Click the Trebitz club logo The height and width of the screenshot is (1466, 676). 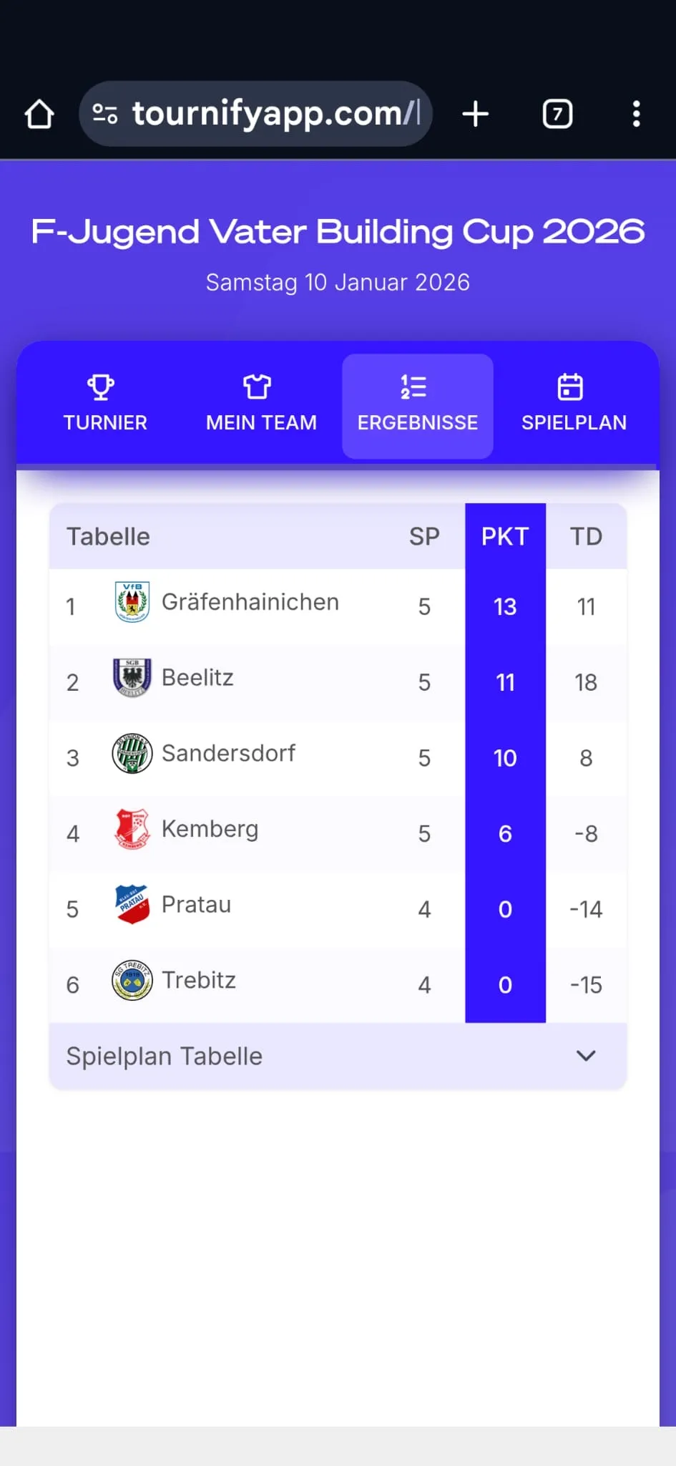click(x=132, y=980)
